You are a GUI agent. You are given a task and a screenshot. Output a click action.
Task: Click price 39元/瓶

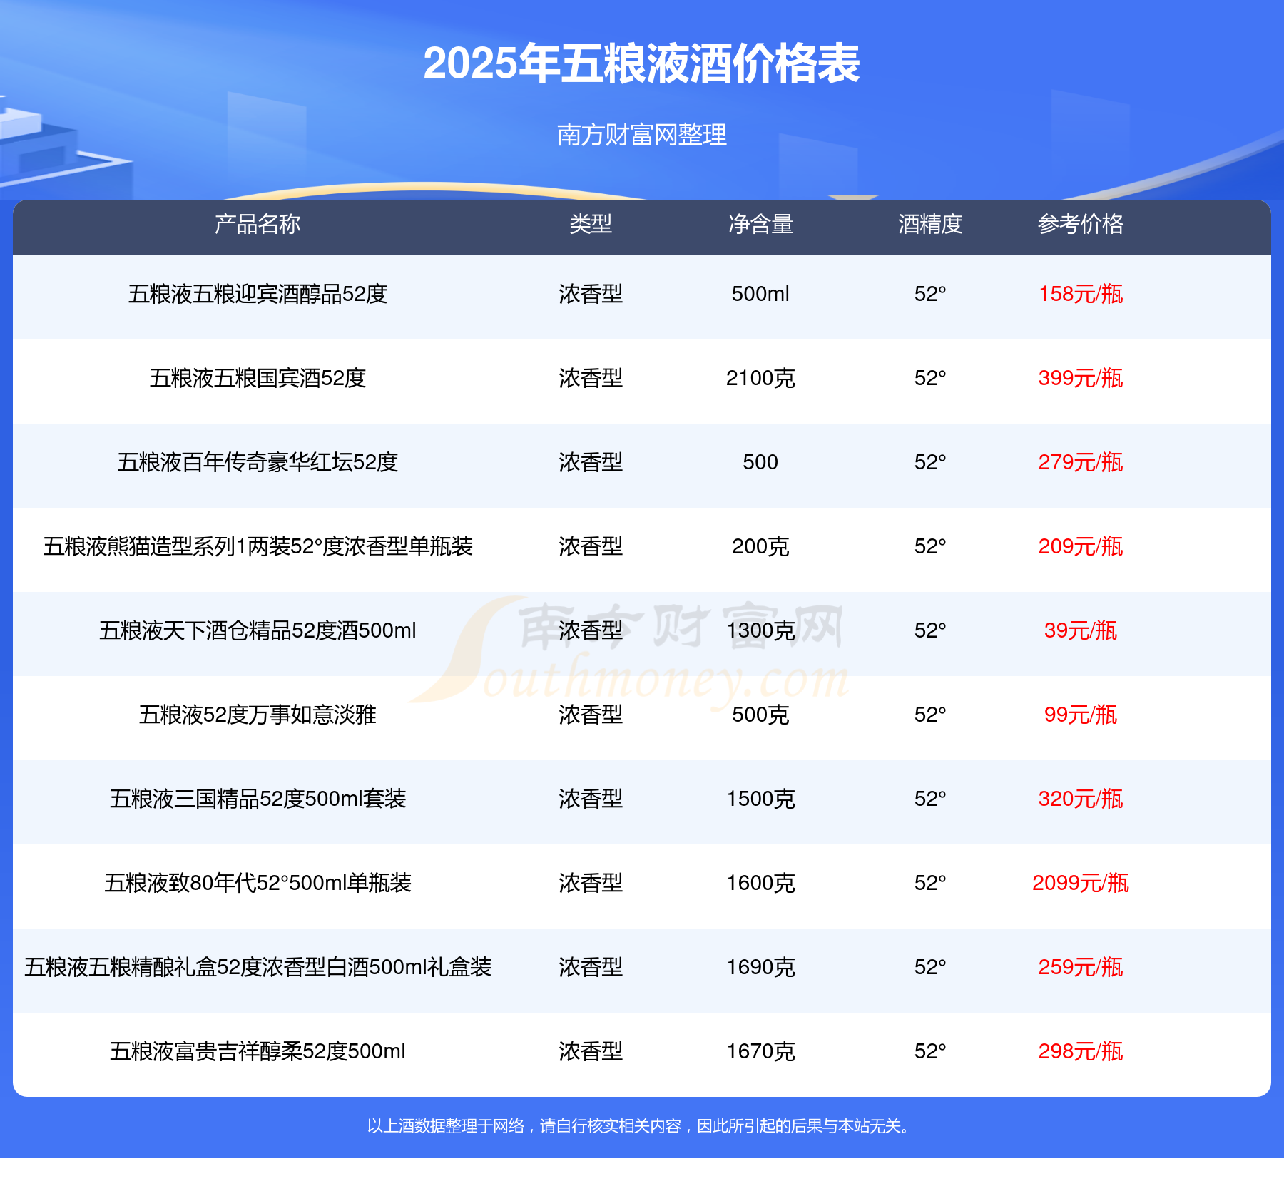coord(1081,630)
